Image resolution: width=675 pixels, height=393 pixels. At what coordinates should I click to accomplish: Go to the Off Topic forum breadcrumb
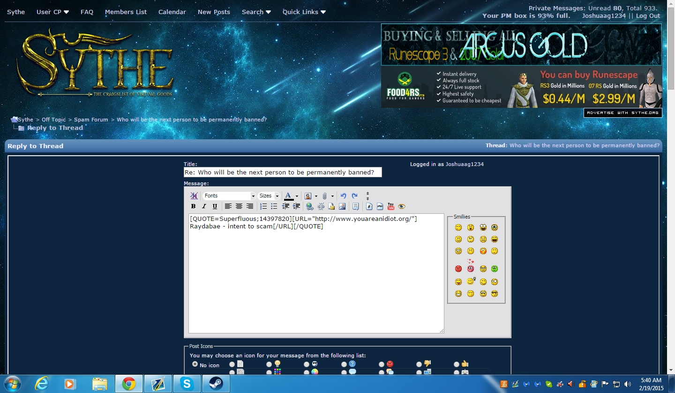[54, 120]
